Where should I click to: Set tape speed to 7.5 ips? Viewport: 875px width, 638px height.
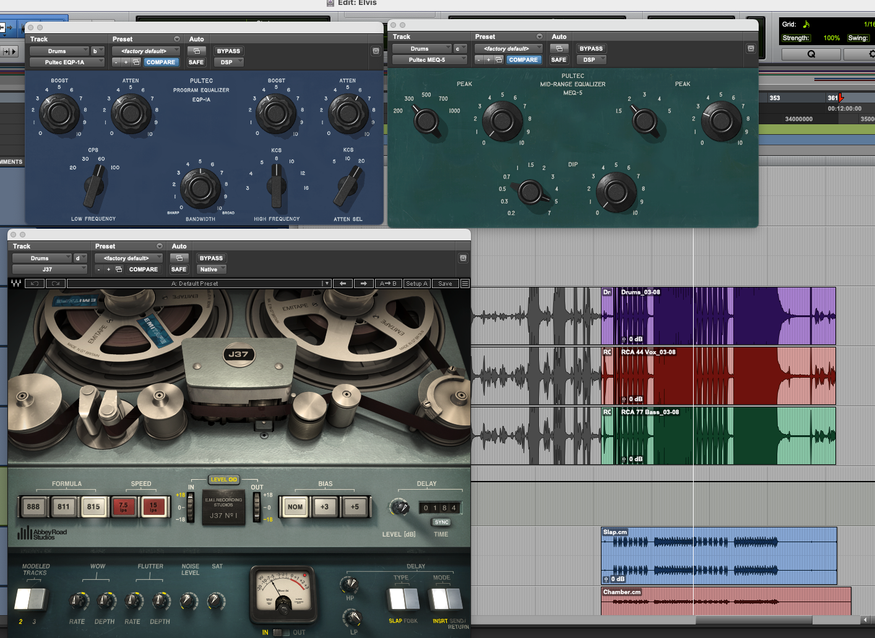pyautogui.click(x=124, y=506)
